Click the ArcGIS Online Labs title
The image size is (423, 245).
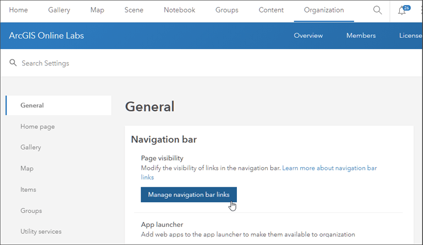(x=46, y=36)
